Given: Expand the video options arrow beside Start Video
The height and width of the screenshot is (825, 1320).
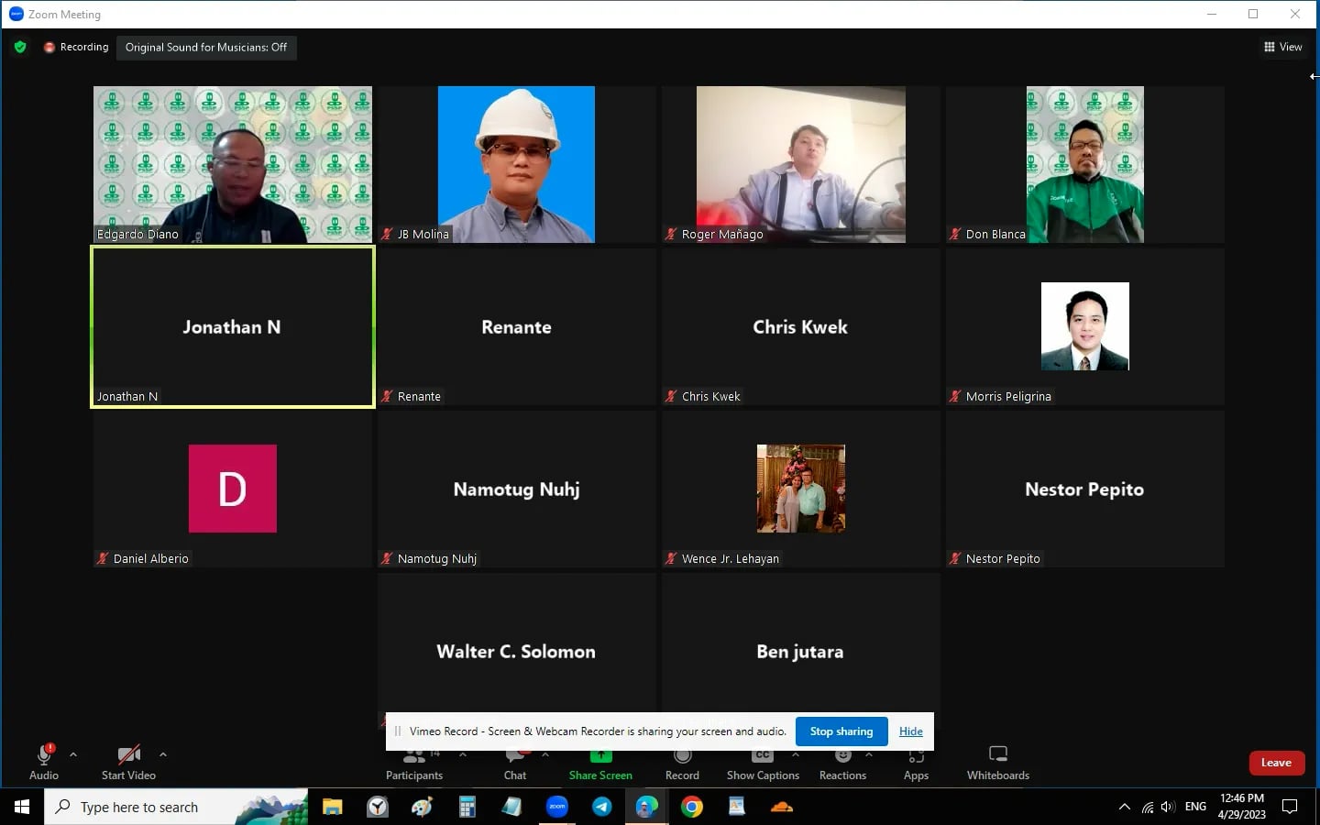Looking at the screenshot, I should pos(163,754).
